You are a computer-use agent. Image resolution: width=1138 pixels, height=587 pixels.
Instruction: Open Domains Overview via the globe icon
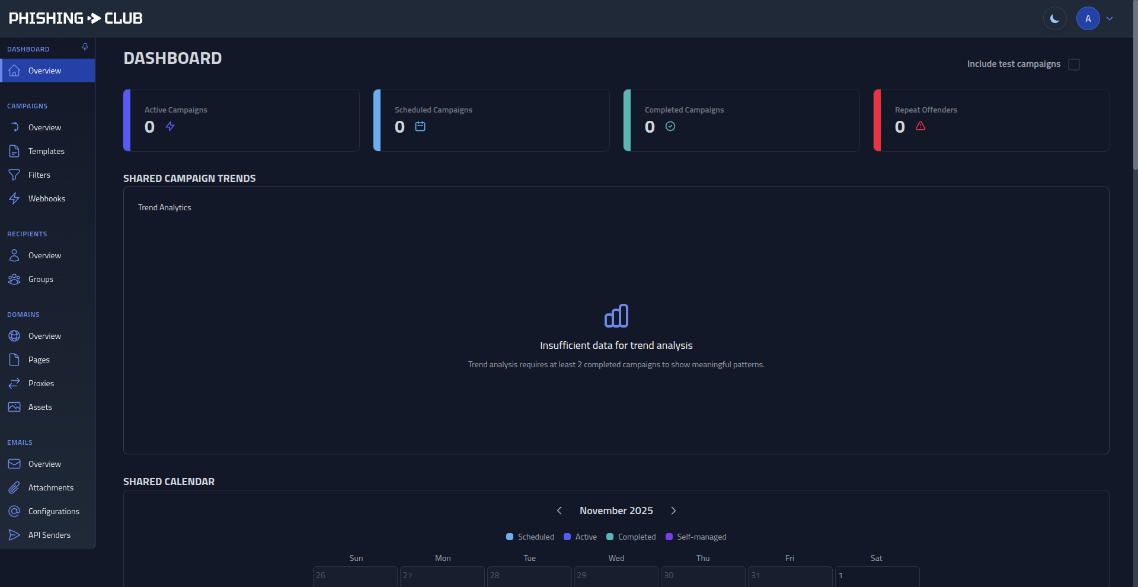14,336
